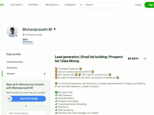Click the green Sign Up button
Screen dimensions: 154x115
[x=149, y=5]
